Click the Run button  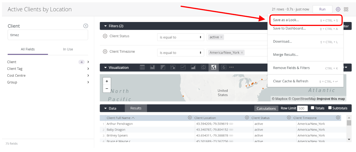pos(322,9)
